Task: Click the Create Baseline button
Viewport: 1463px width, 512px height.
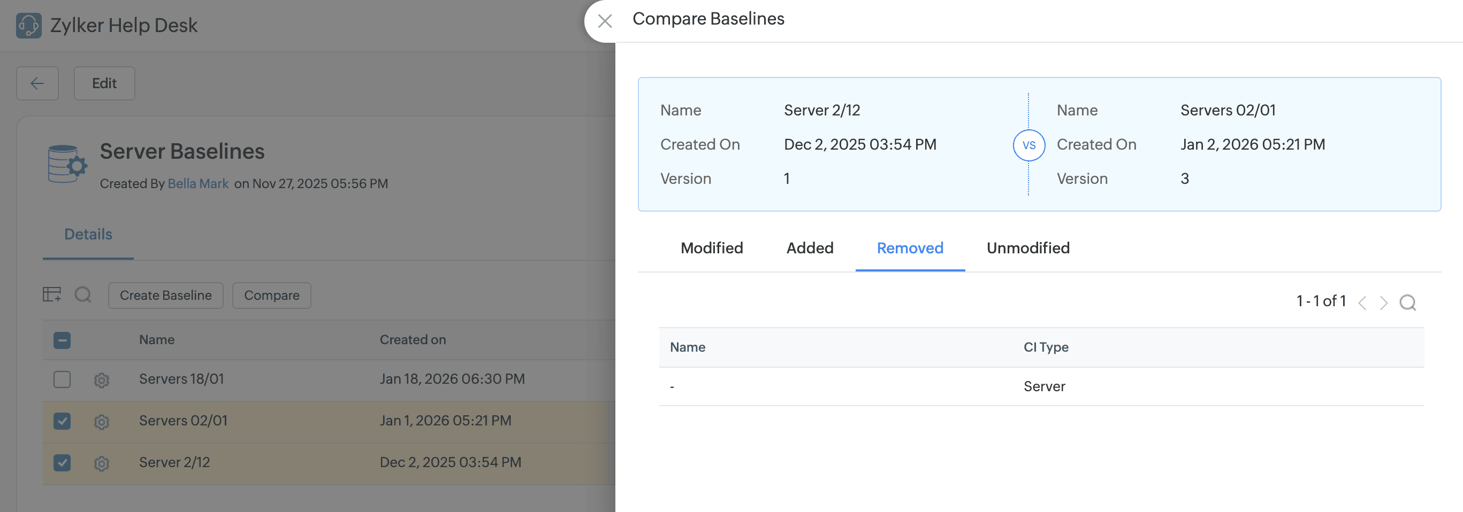Action: click(165, 296)
